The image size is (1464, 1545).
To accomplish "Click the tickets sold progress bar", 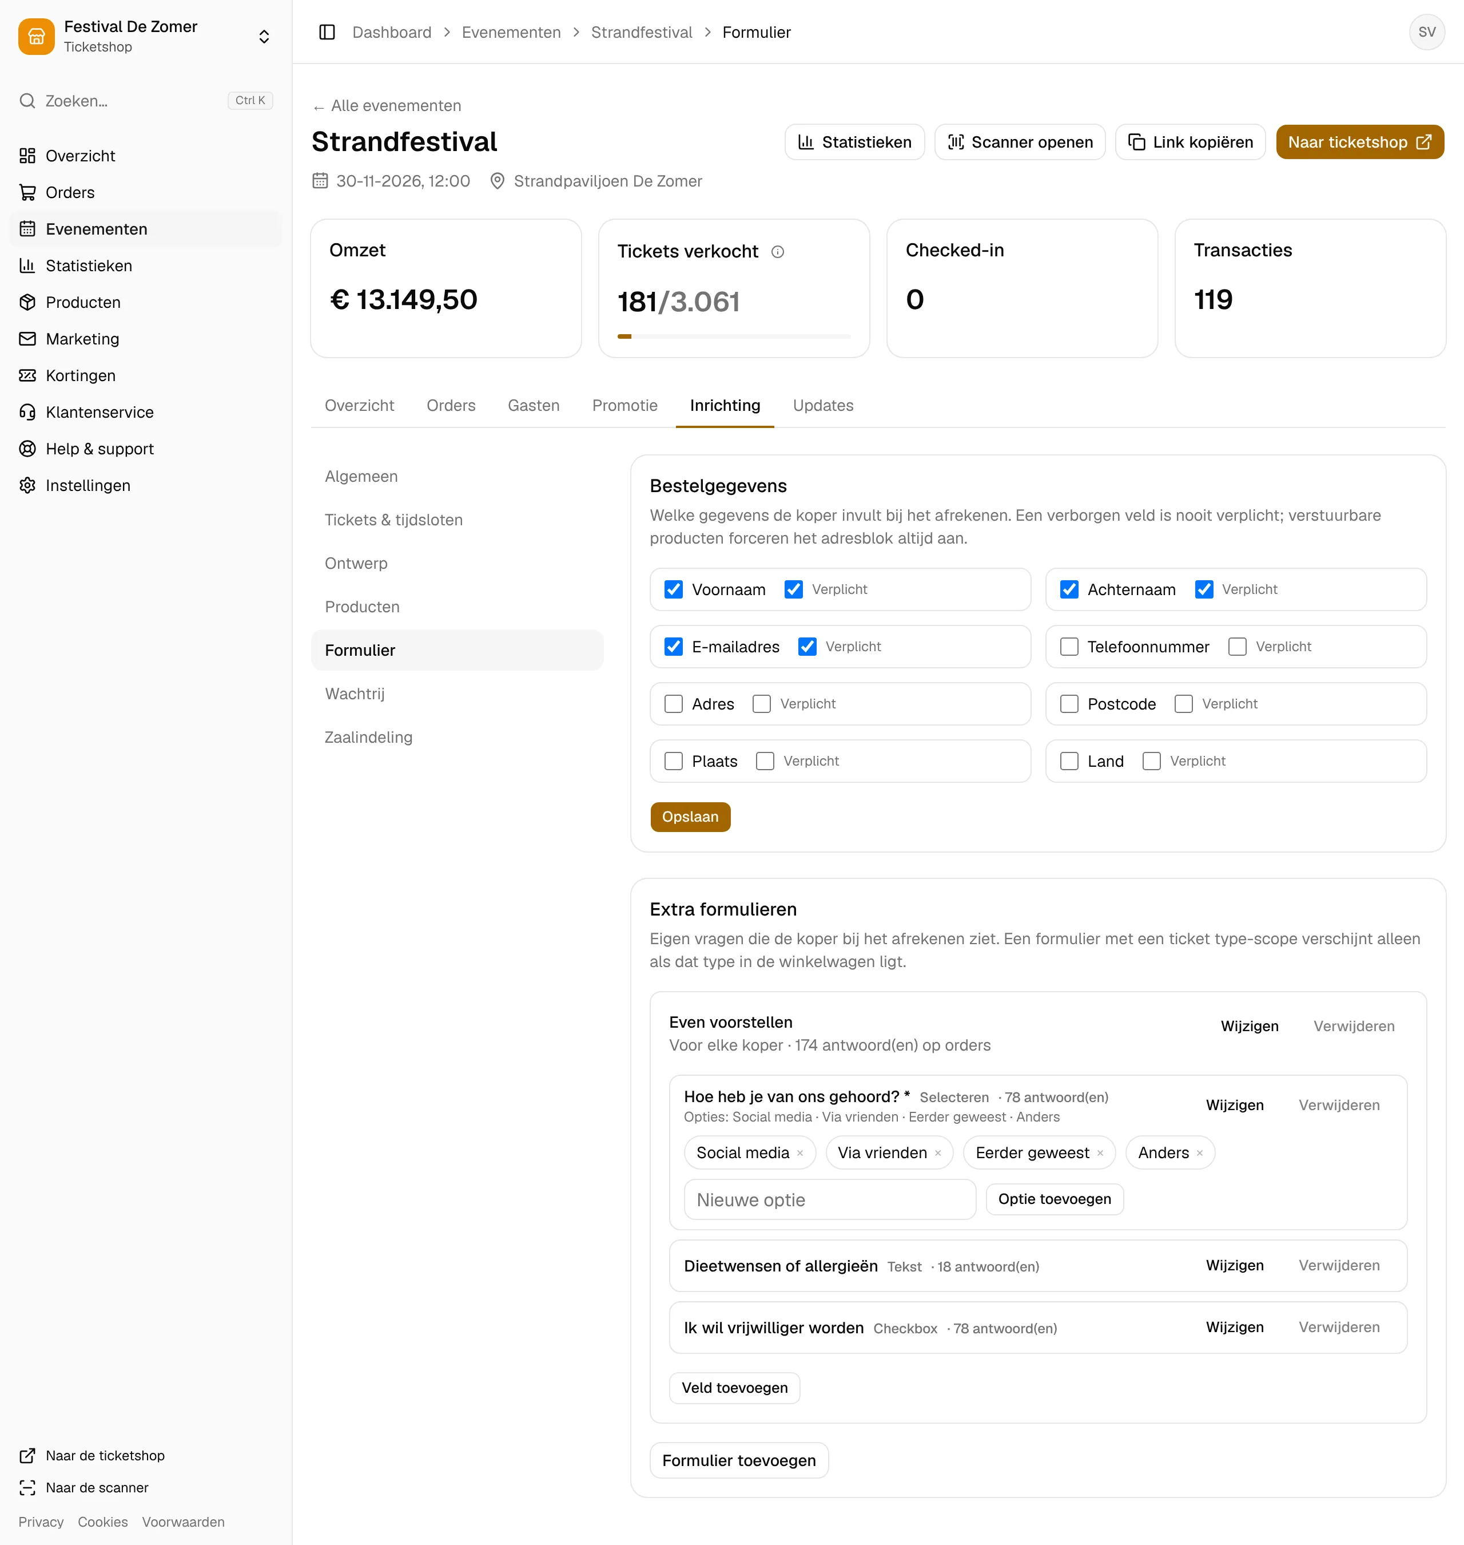I will (x=734, y=336).
